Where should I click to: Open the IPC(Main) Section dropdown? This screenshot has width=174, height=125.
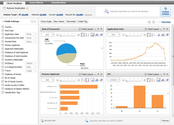coord(31,63)
